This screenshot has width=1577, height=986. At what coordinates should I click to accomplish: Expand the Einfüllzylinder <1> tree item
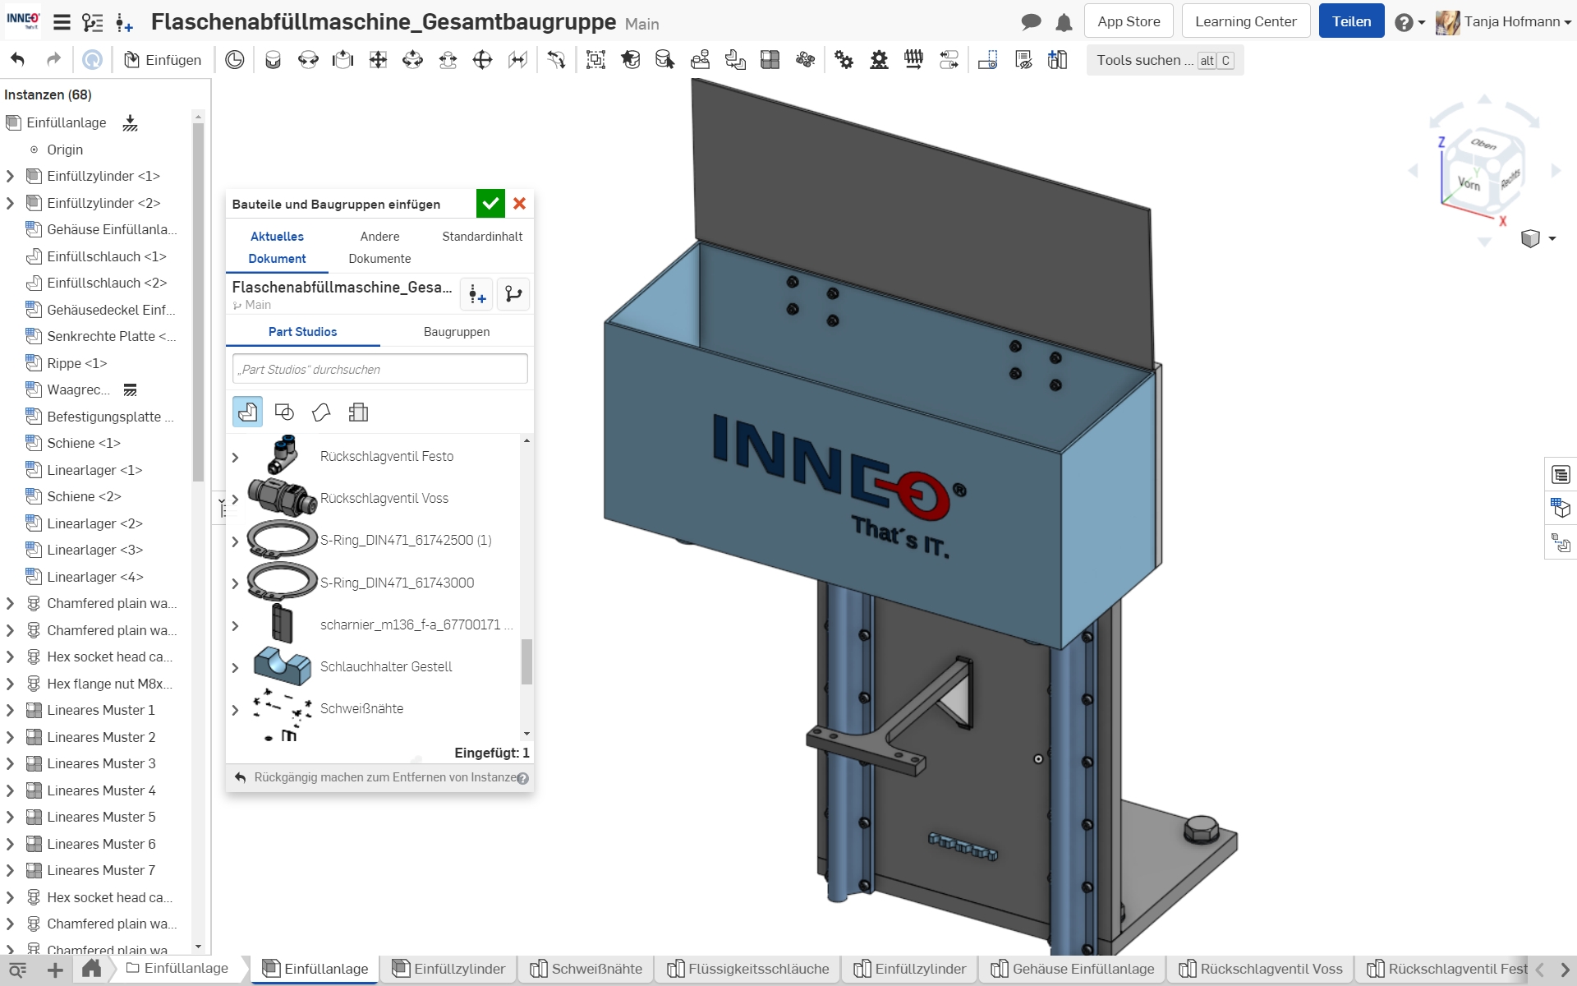click(11, 176)
